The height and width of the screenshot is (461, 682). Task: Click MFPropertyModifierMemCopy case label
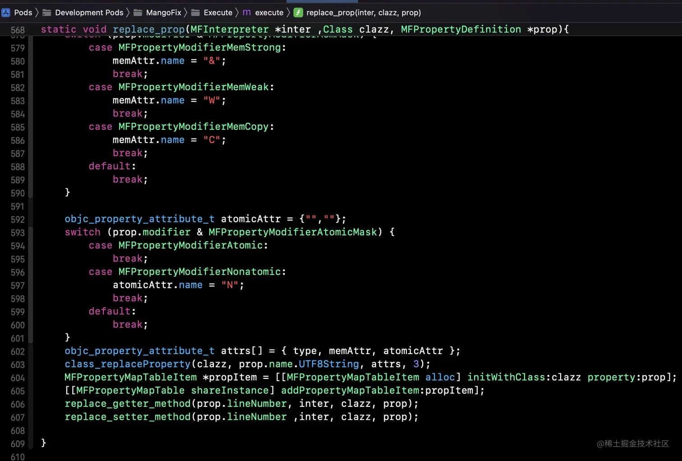[194, 127]
